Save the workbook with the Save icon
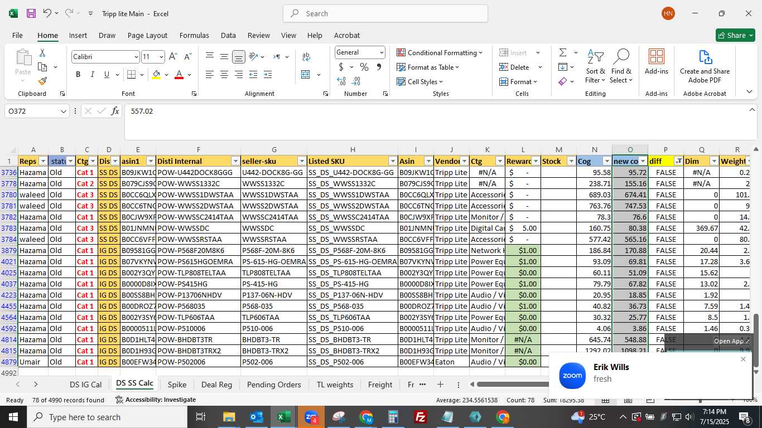762x428 pixels. [31, 13]
